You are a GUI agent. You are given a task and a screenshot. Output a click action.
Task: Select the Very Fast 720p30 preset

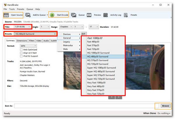(103, 94)
